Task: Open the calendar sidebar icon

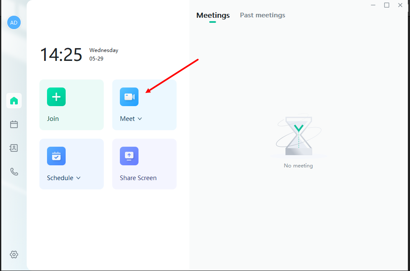Action: coord(14,124)
